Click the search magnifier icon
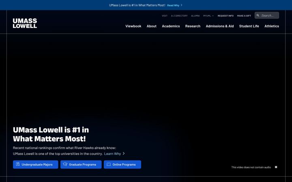 [258, 15]
